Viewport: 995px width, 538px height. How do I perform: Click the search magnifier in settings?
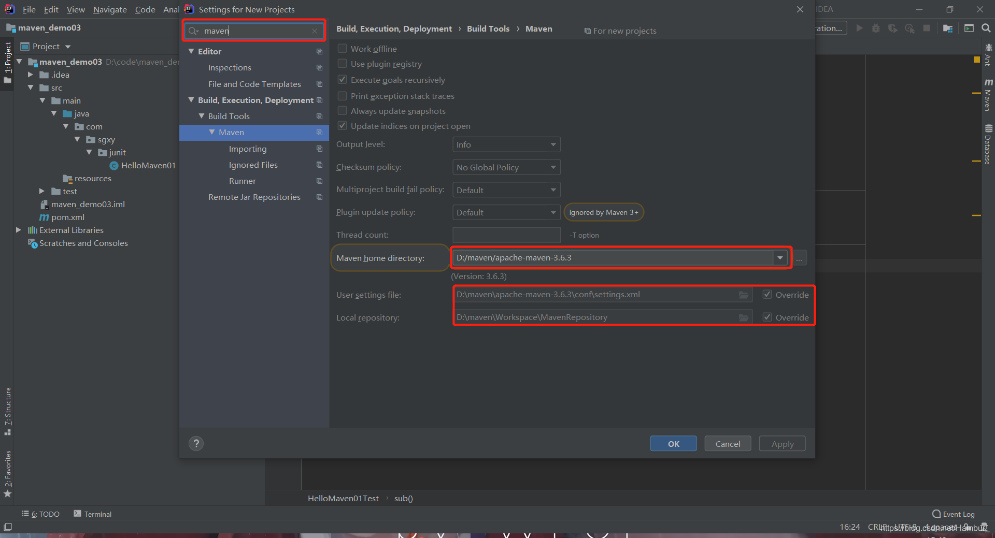(193, 31)
